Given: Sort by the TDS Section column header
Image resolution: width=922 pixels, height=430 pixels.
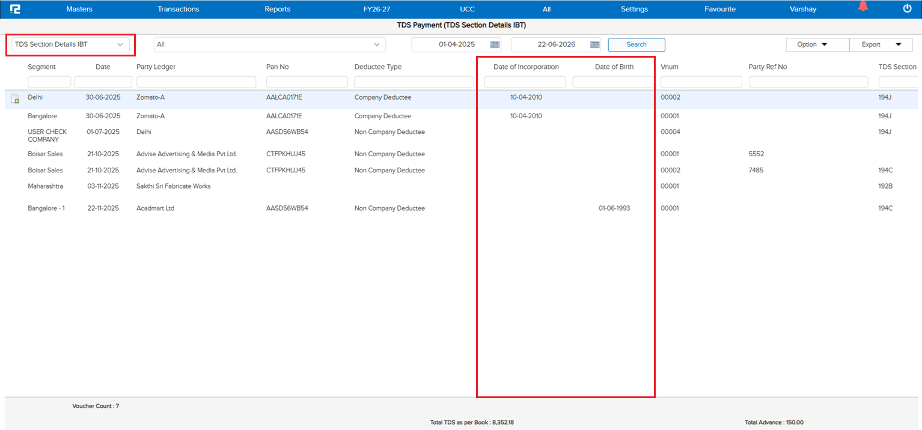Looking at the screenshot, I should (x=897, y=67).
